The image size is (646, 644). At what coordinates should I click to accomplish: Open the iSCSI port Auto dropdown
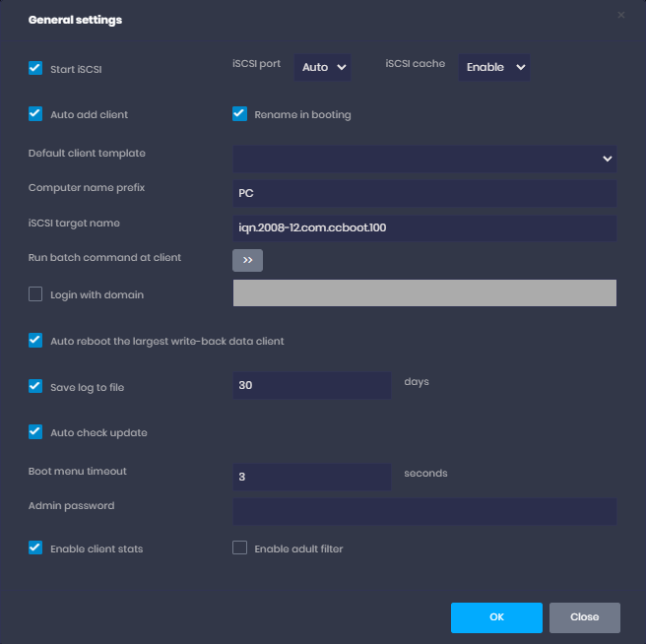click(x=323, y=67)
